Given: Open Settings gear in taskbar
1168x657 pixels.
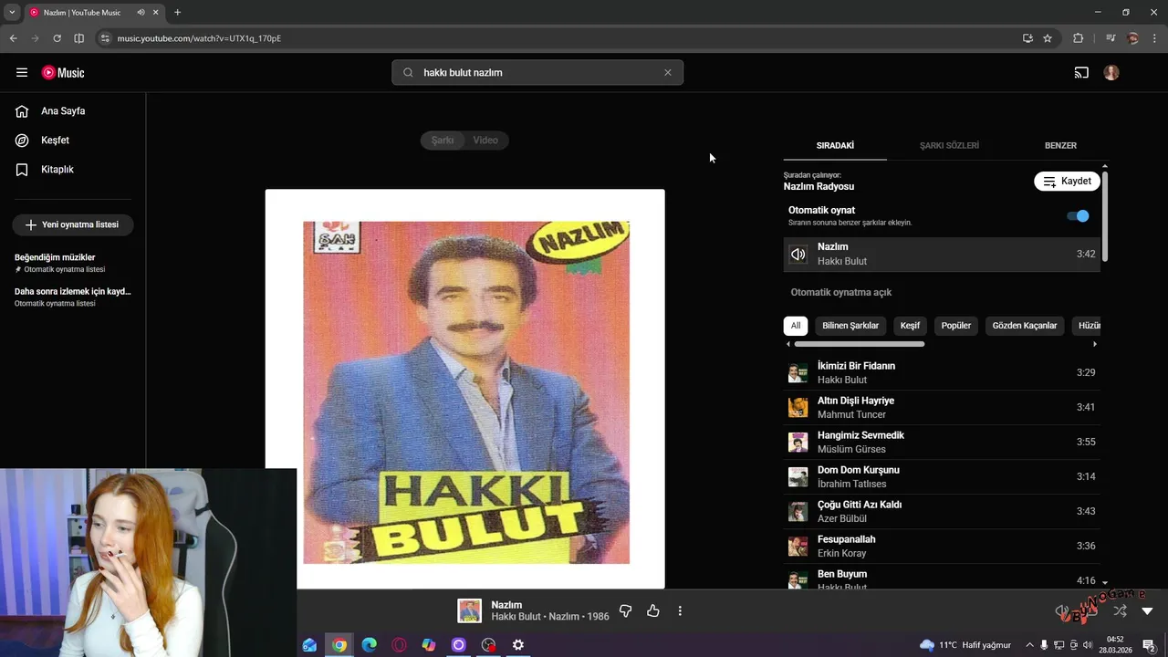Looking at the screenshot, I should [518, 645].
